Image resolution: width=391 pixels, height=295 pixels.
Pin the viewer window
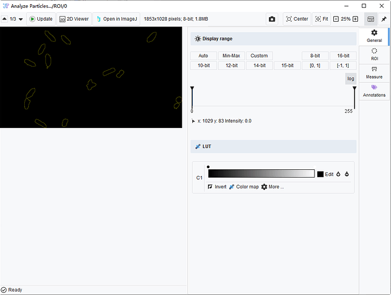(x=385, y=19)
